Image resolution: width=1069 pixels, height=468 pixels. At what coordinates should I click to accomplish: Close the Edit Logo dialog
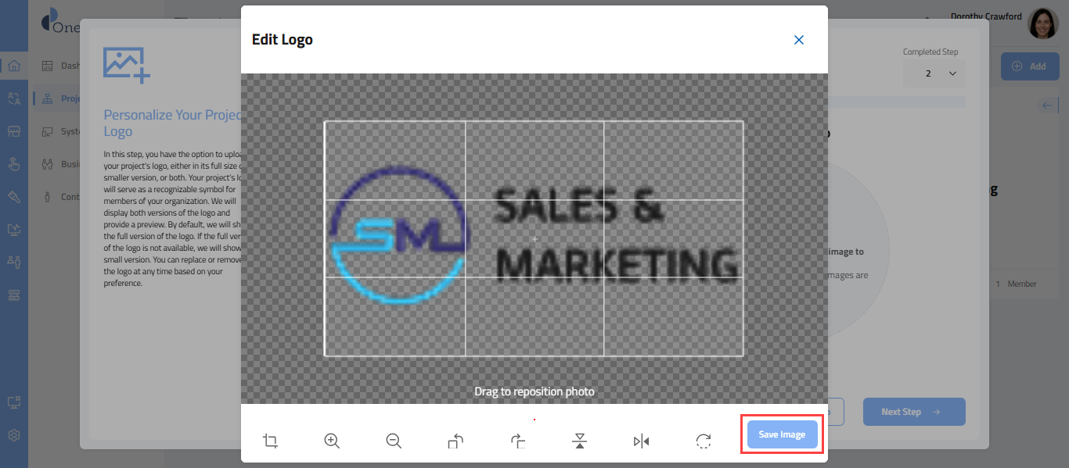coord(799,40)
